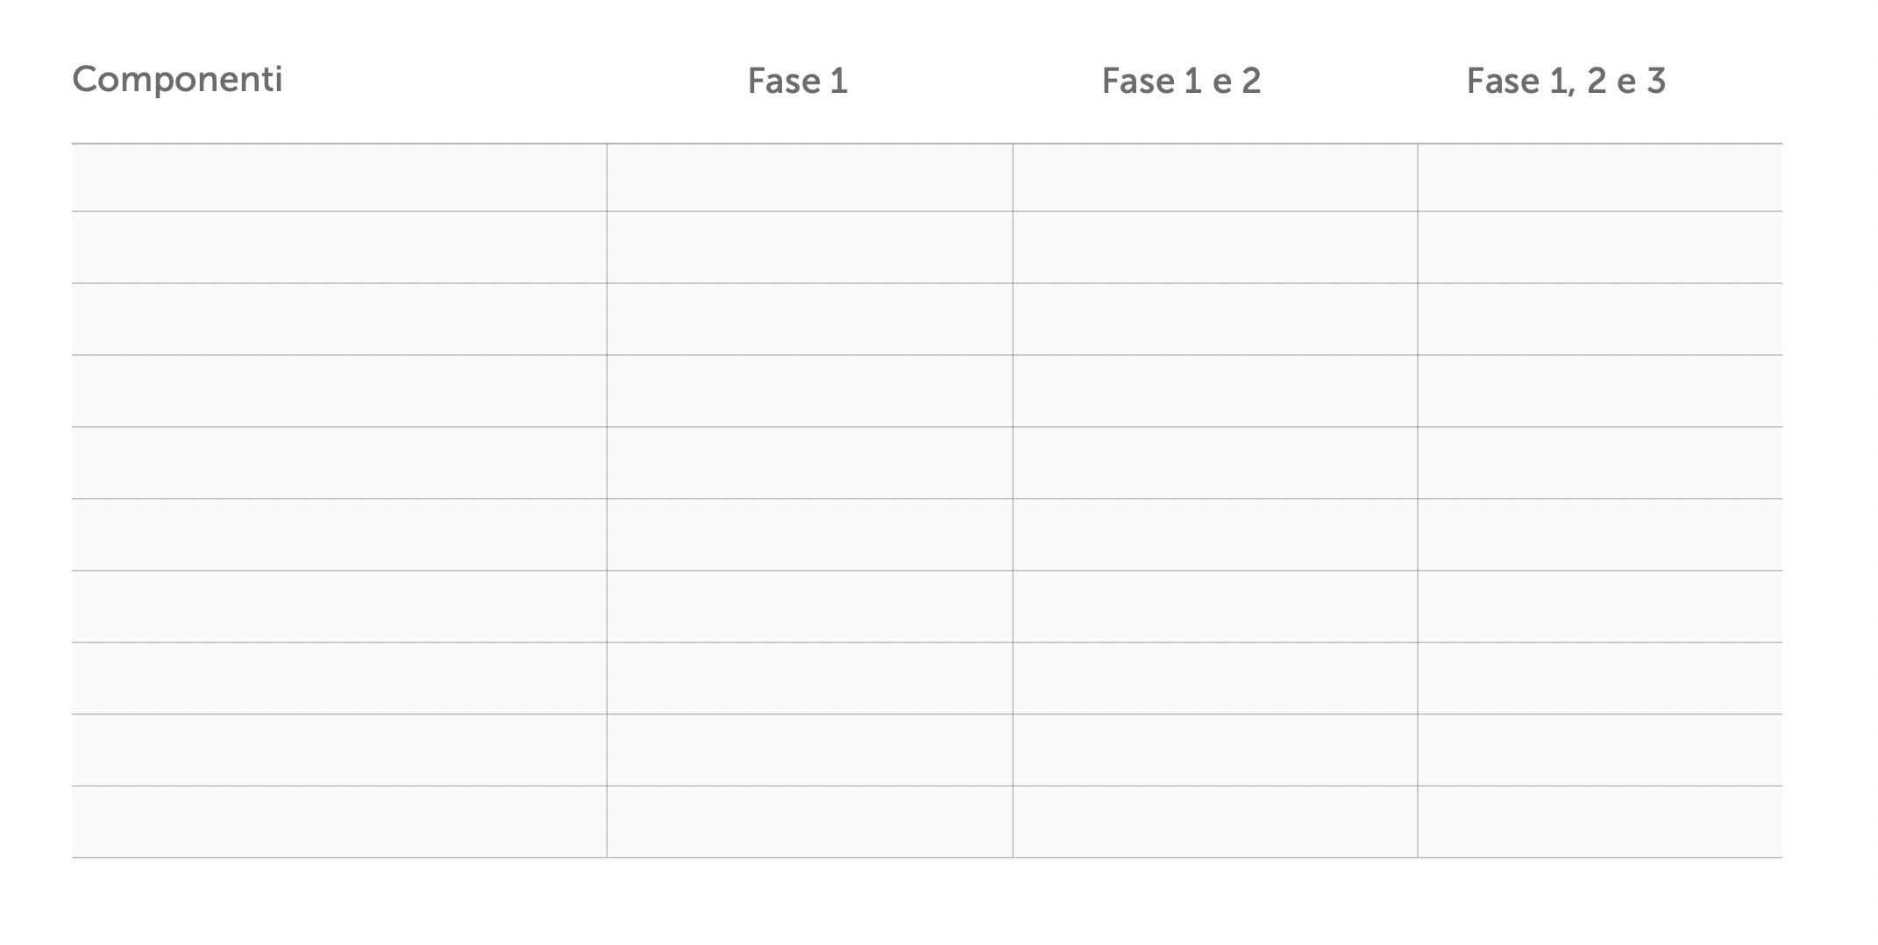Select last row cell in Componenti column

click(338, 821)
